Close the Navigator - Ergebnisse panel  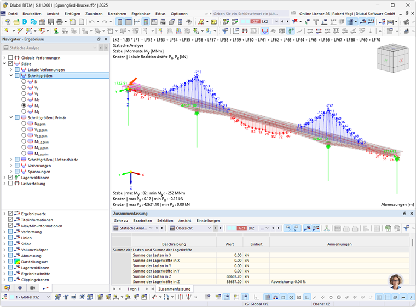click(x=106, y=39)
